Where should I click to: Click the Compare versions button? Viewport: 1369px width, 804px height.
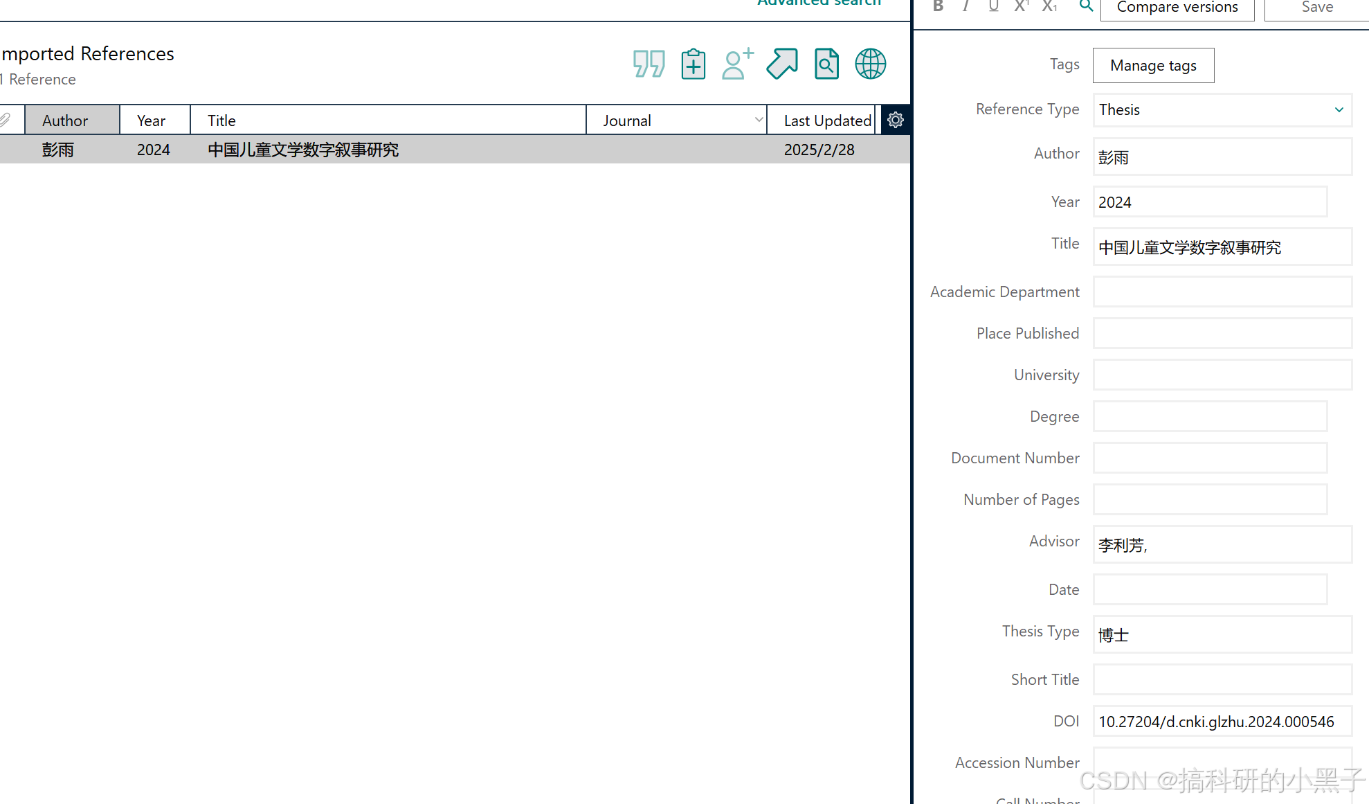point(1177,8)
